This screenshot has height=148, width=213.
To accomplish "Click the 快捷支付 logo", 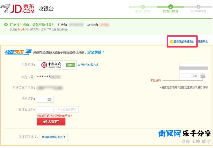I will 18,52.
